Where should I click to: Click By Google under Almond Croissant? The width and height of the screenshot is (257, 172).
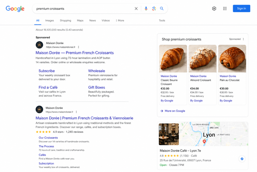(x=196, y=100)
